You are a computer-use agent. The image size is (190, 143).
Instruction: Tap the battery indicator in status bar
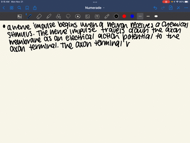click(x=186, y=2)
